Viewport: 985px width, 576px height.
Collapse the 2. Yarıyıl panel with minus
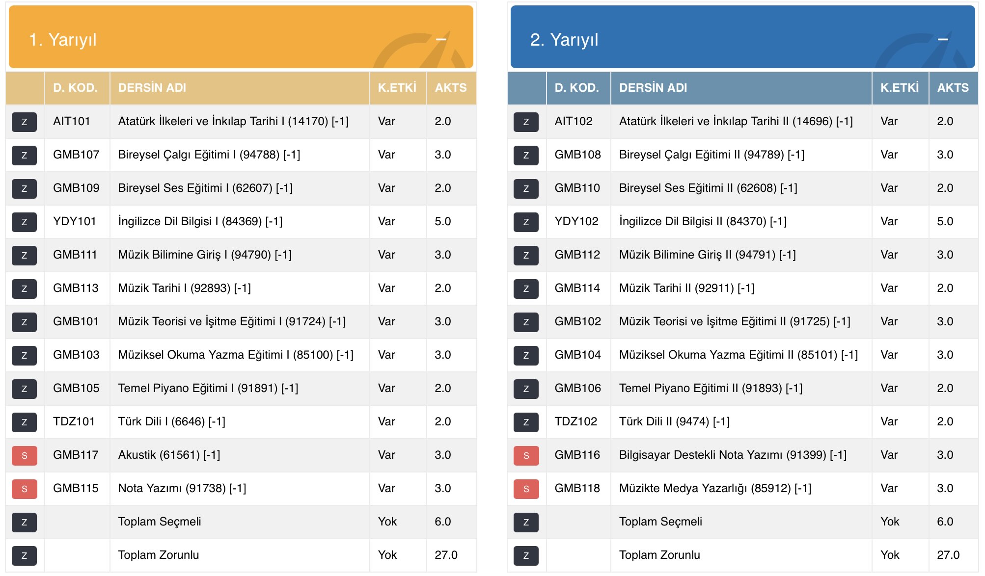(x=942, y=39)
